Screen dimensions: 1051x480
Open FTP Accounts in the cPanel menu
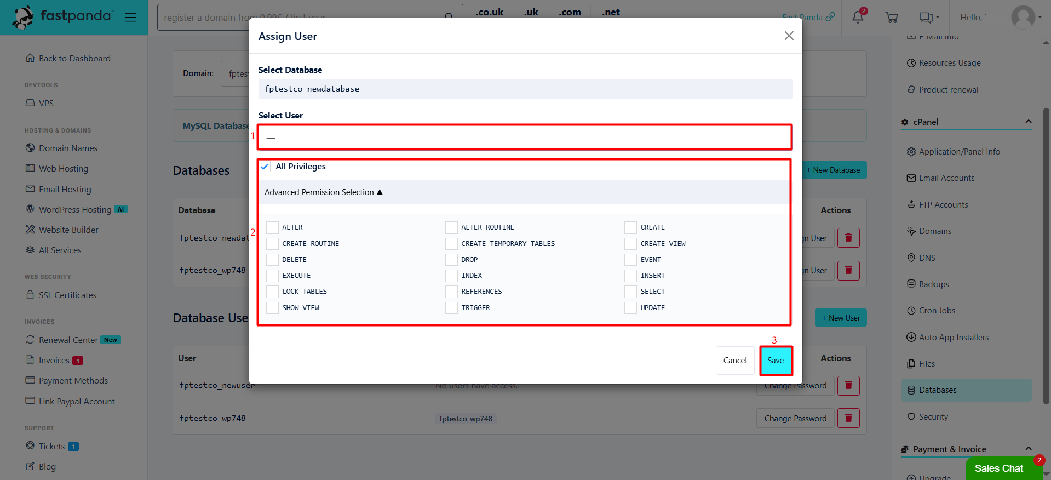click(x=943, y=204)
